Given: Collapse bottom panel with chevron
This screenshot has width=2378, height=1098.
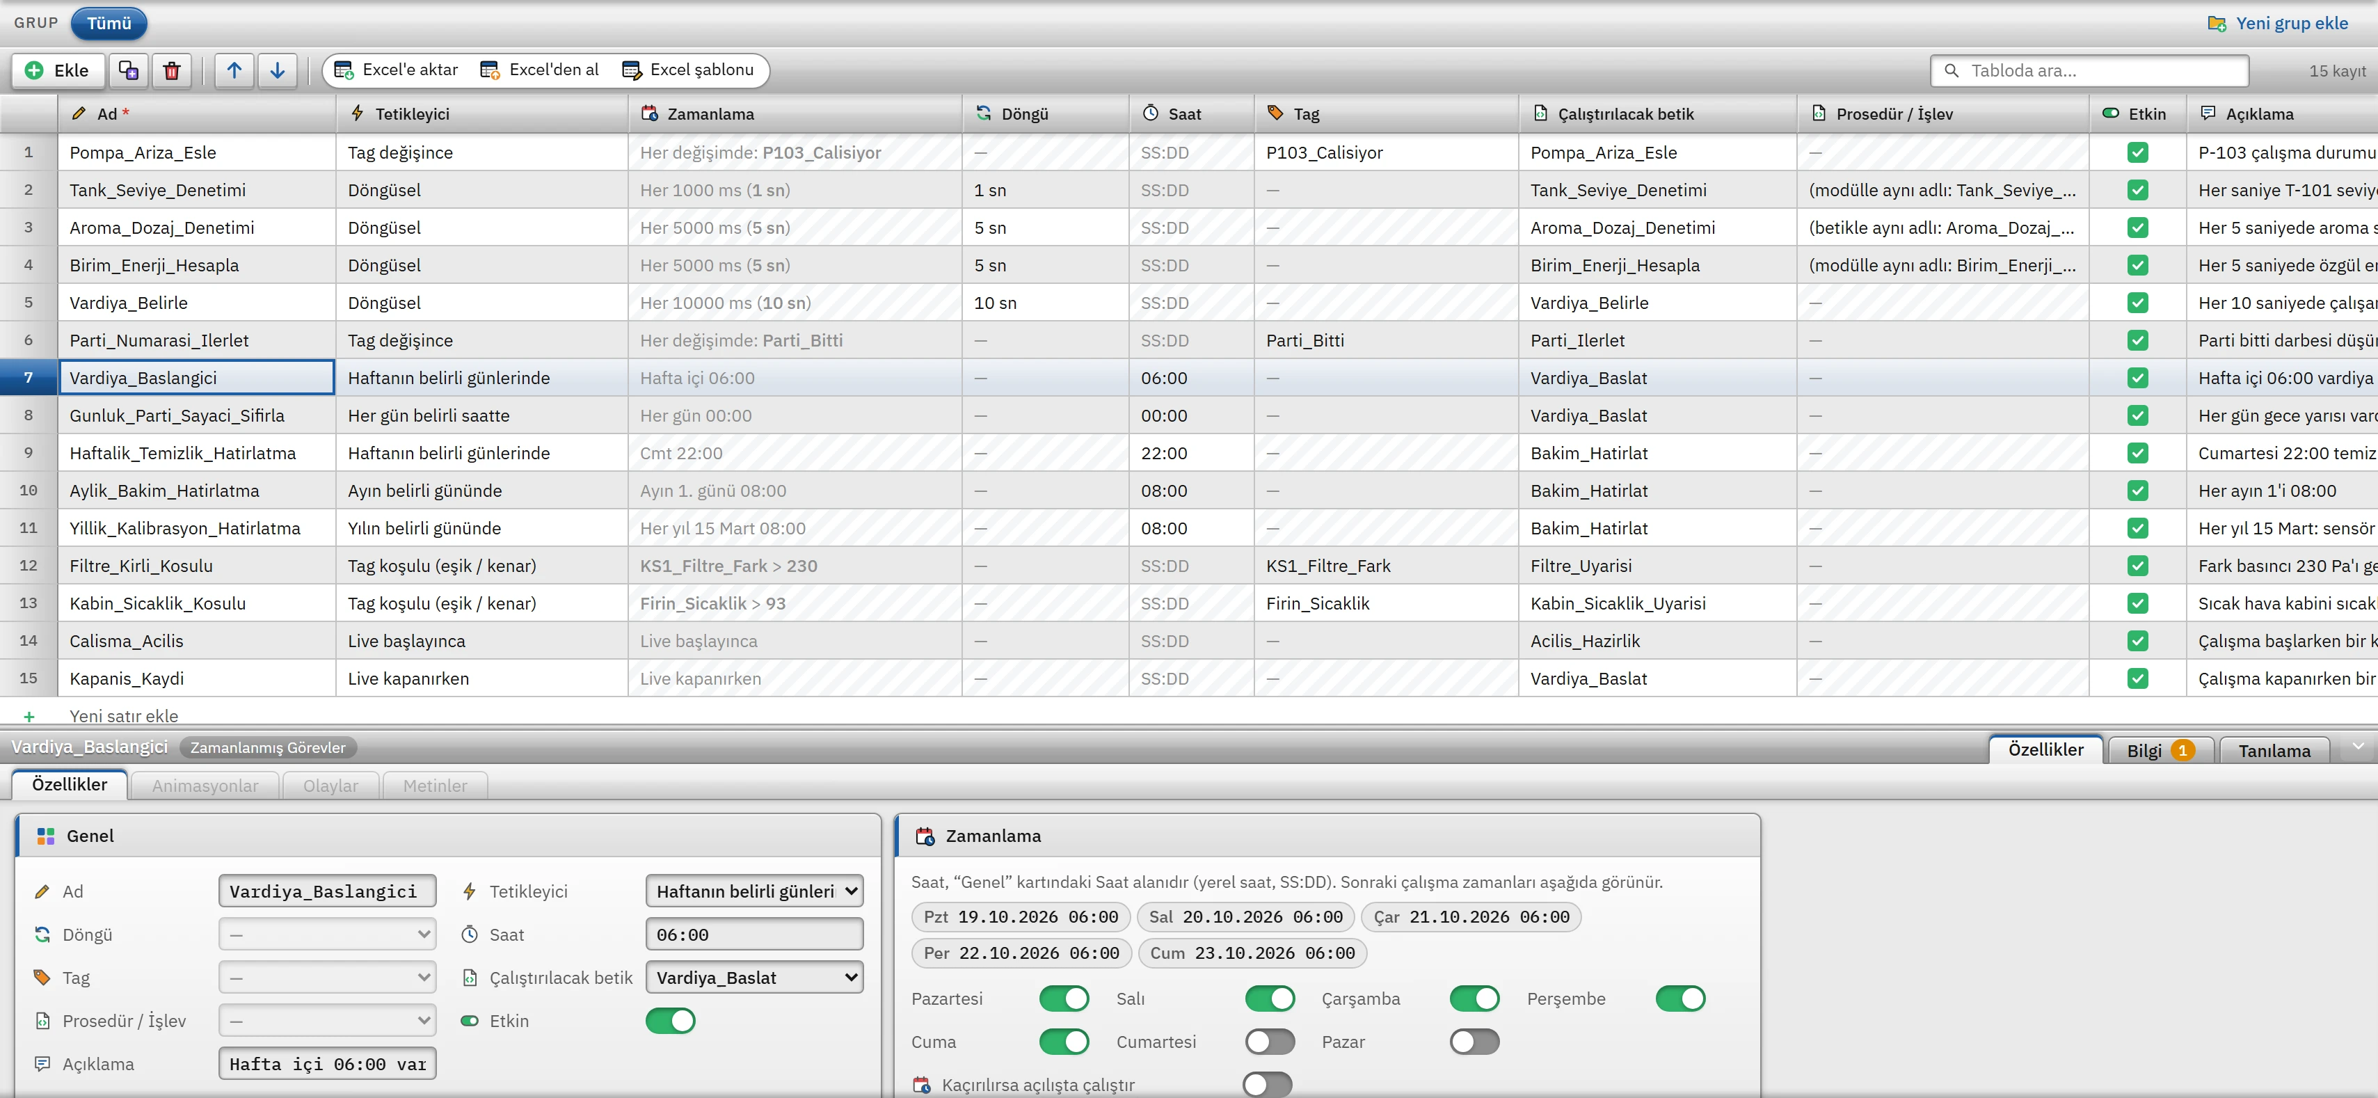Looking at the screenshot, I should [x=2358, y=747].
